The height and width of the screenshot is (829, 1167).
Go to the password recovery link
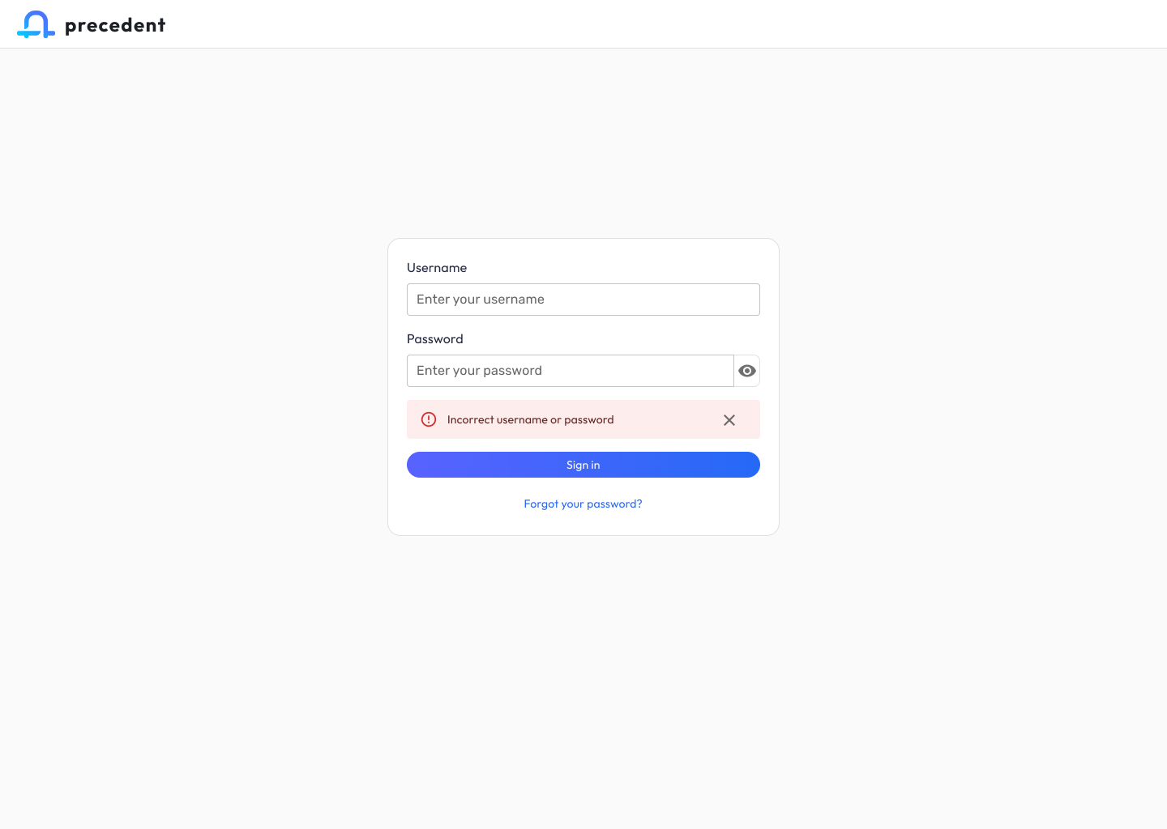pyautogui.click(x=583, y=504)
